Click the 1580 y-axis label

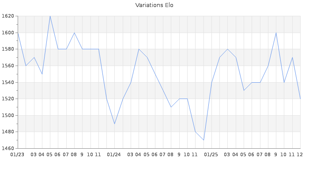pos(8,49)
